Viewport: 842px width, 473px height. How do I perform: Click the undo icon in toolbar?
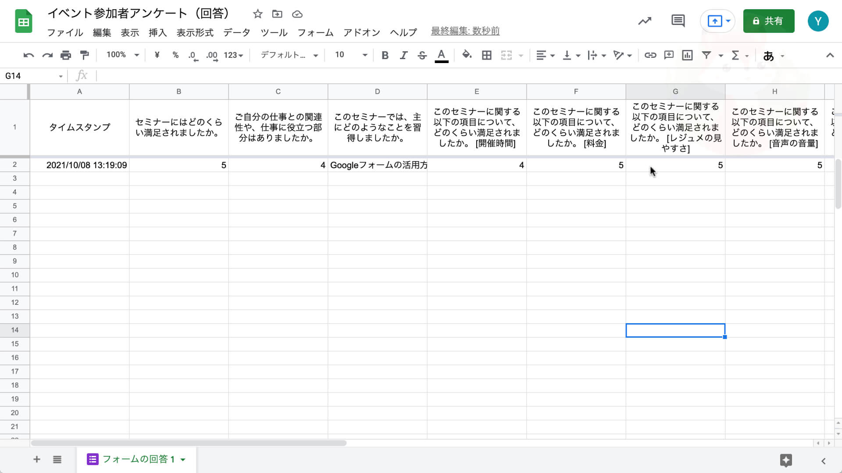click(29, 55)
